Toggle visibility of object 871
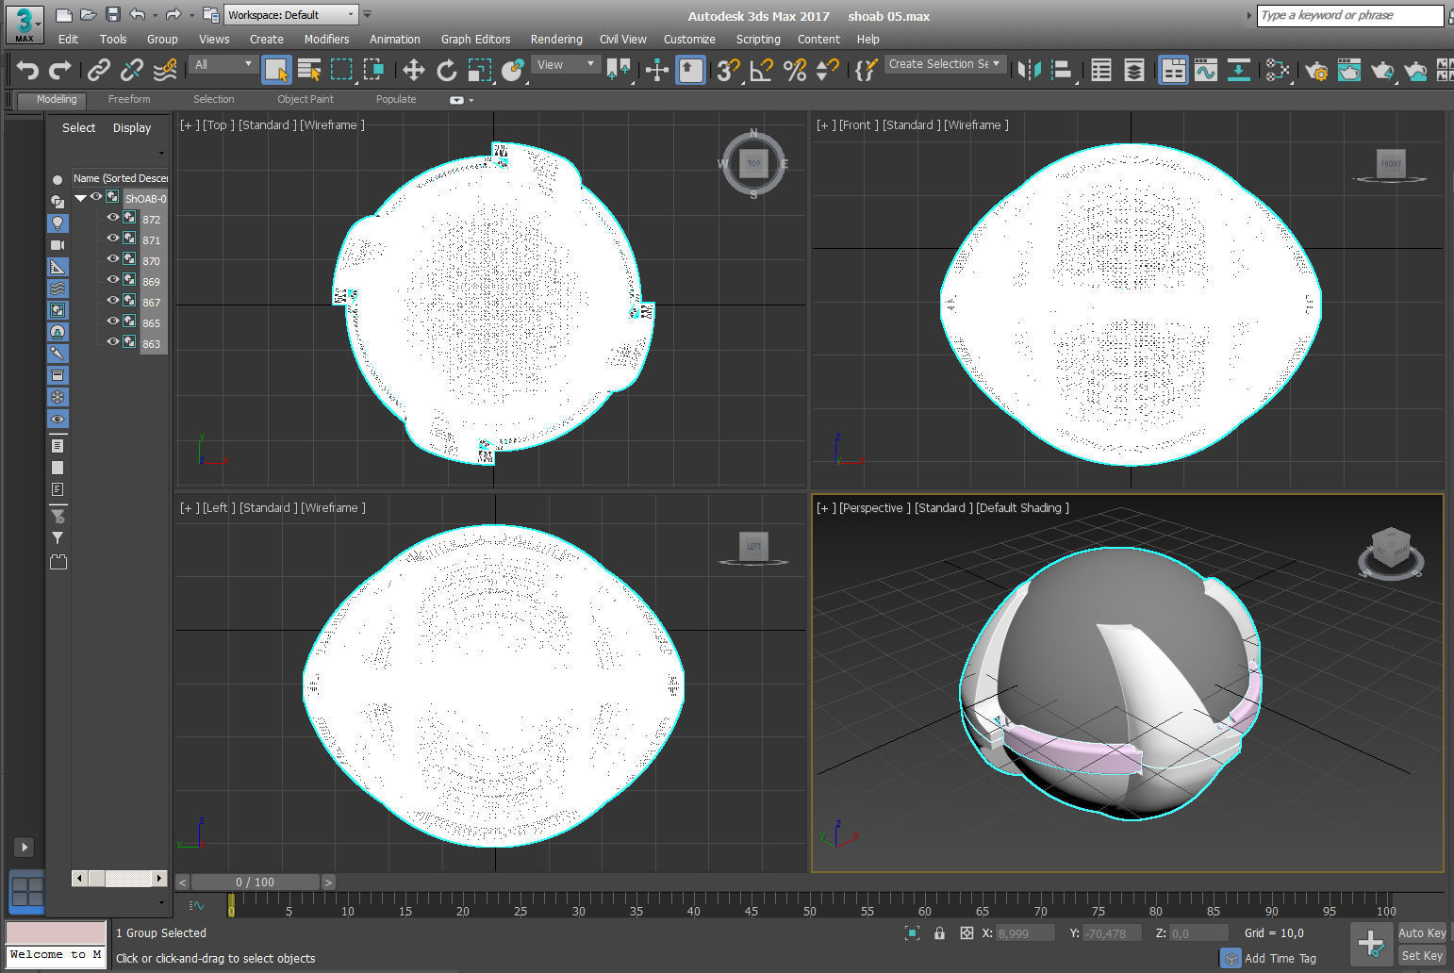 (x=113, y=239)
